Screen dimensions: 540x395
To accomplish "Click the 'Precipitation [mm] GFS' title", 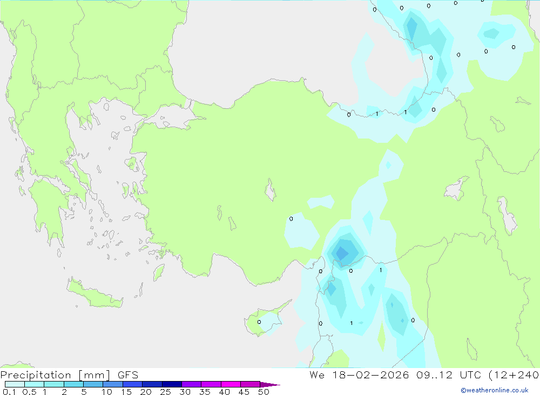I will click(x=69, y=375).
